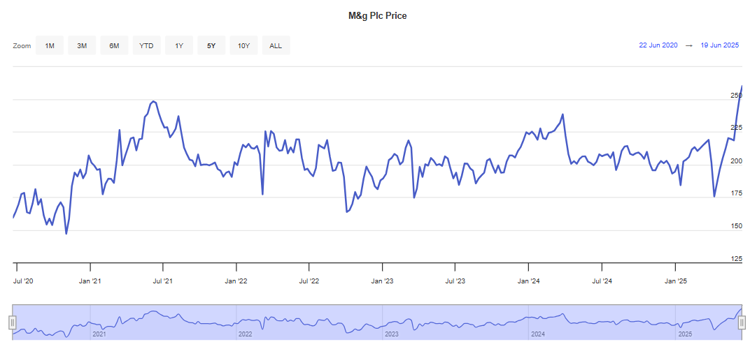
Task: Zoom the chart to 1Y
Action: coord(179,45)
